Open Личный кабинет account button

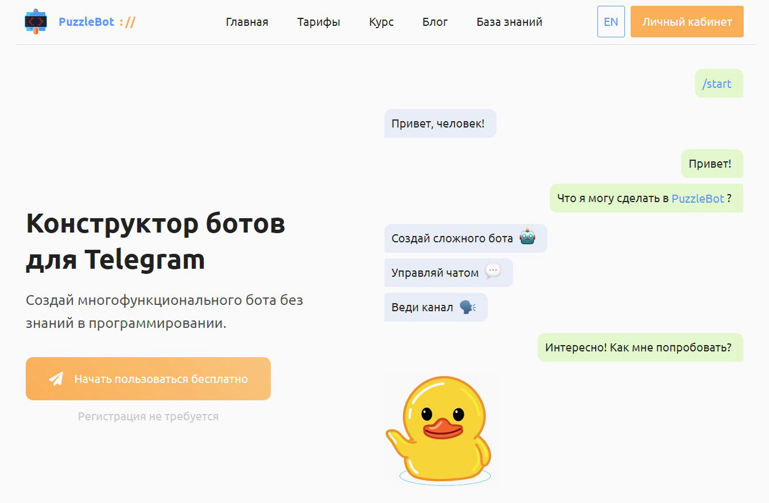pos(686,22)
